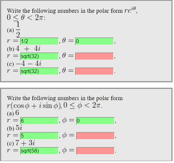The width and height of the screenshot is (174, 163).
Task: Click the r field containing 1/2
Action: click(39, 41)
